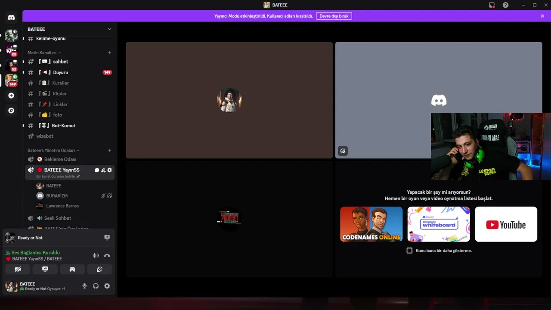The width and height of the screenshot is (551, 310).
Task: Open User Settings gear icon
Action: click(x=107, y=286)
